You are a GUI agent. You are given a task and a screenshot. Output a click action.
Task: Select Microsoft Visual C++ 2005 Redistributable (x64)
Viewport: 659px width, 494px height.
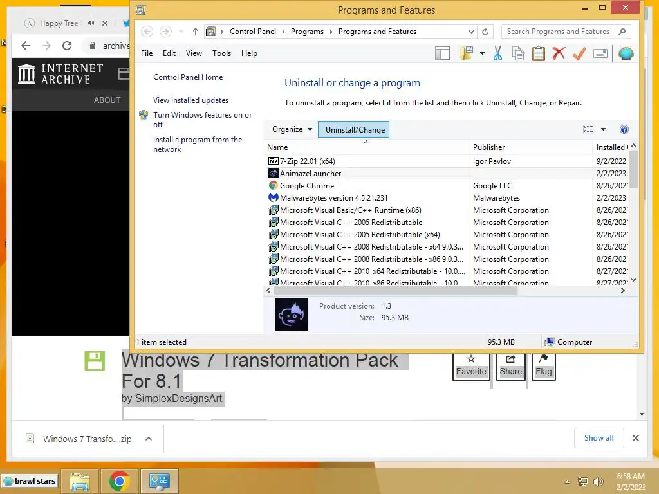447,234
